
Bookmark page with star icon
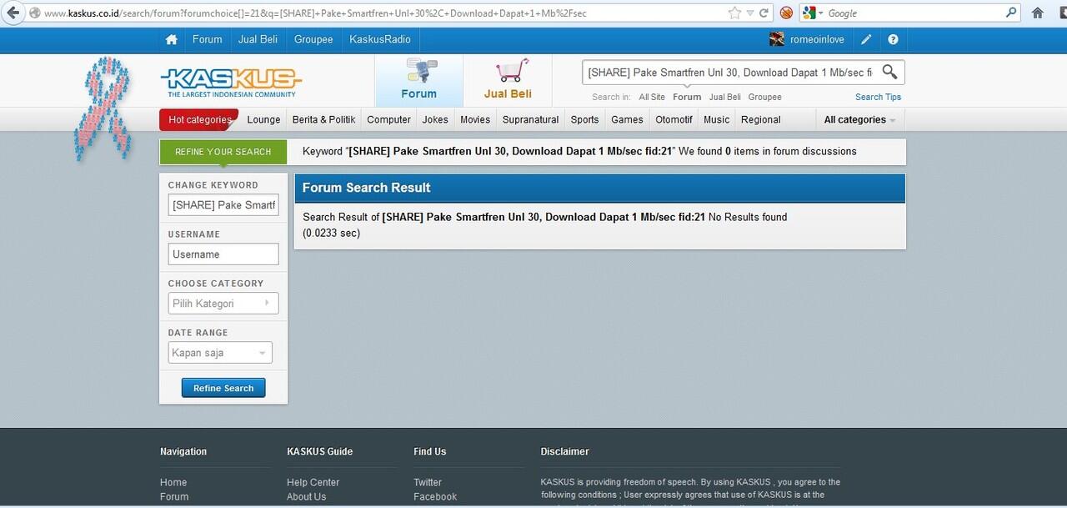coord(734,13)
